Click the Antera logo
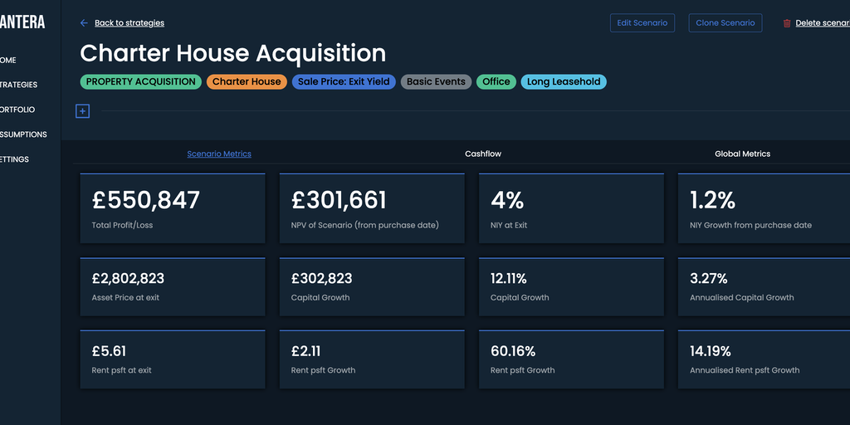 pyautogui.click(x=22, y=22)
